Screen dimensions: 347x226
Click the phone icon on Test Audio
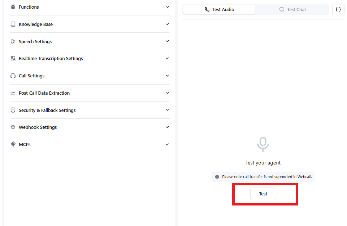tap(207, 9)
